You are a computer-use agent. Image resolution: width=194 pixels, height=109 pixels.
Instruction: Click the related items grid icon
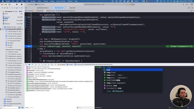click(26, 8)
